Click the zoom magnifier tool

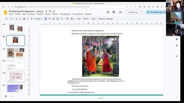click(x=32, y=19)
